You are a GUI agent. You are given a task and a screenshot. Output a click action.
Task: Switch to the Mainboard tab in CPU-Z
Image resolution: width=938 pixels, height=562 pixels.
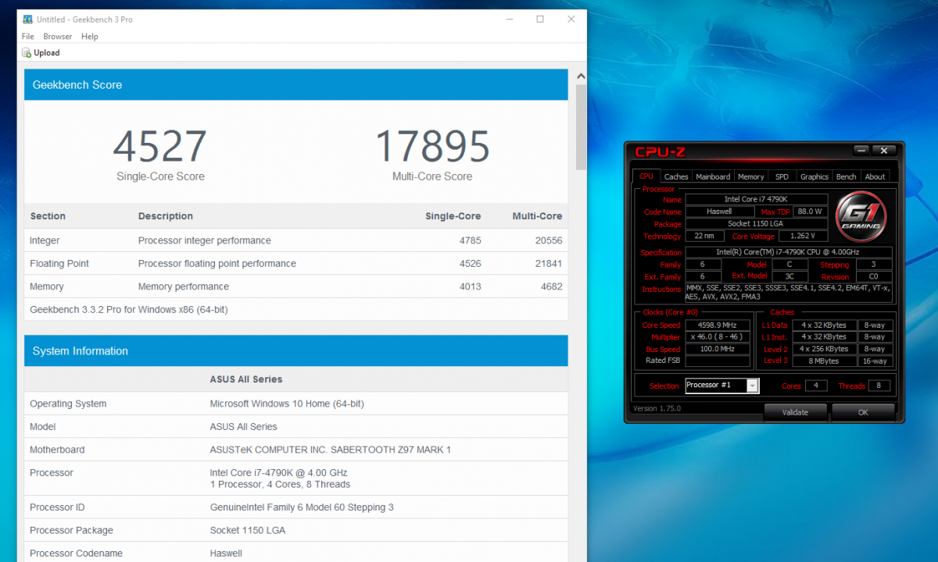713,176
